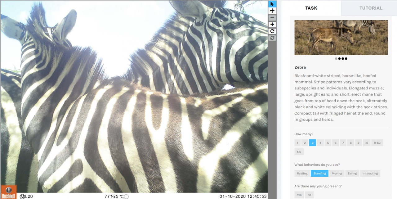Reset the image view

pyautogui.click(x=272, y=38)
